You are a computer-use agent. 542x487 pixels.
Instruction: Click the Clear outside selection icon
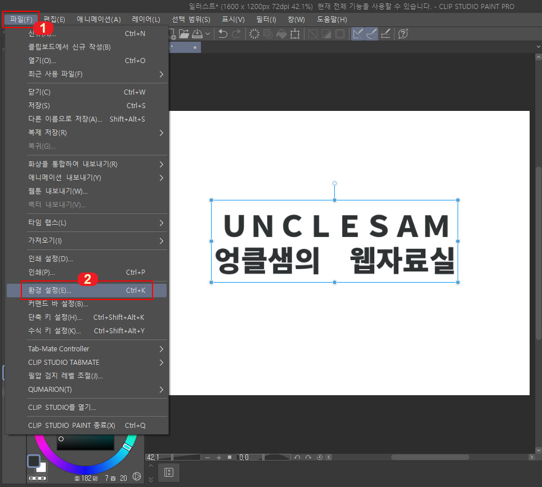268,34
